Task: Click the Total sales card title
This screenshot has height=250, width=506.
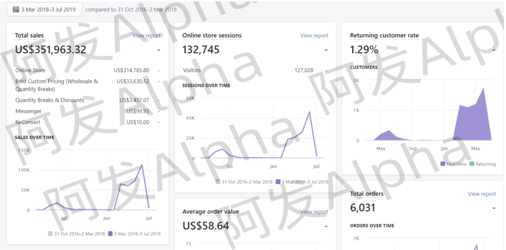Action: coord(29,36)
